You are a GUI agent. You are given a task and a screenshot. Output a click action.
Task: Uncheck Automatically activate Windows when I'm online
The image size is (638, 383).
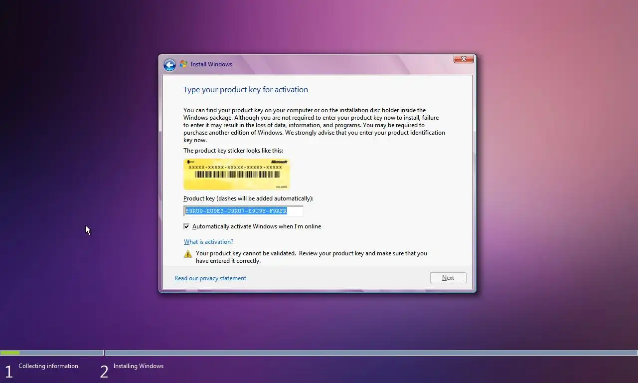186,226
